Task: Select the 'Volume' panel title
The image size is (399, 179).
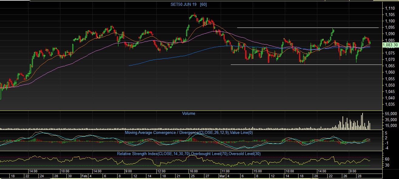Action: click(189, 114)
